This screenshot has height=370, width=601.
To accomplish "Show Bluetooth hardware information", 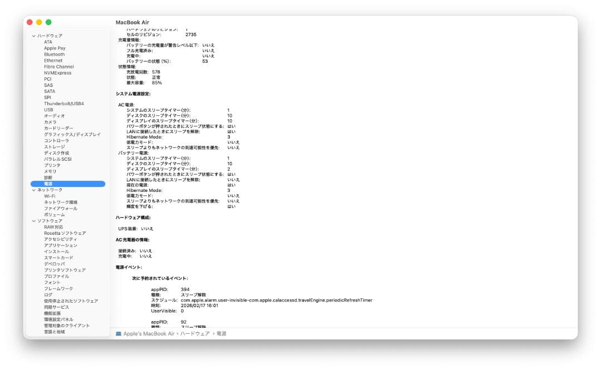I will pyautogui.click(x=55, y=55).
